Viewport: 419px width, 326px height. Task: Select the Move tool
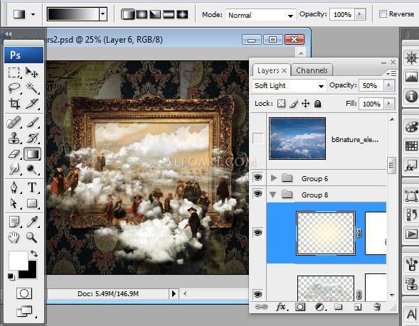pyautogui.click(x=32, y=72)
